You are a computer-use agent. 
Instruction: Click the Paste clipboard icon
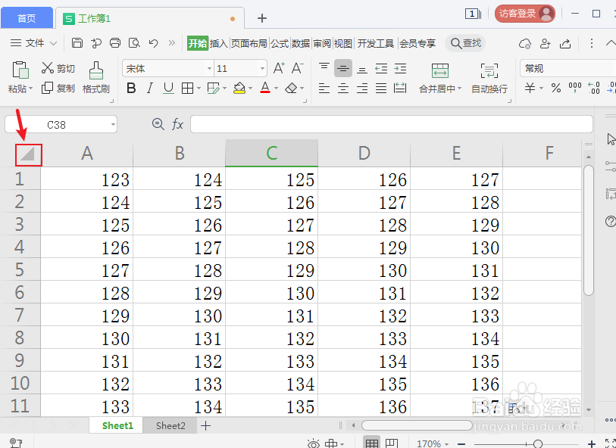coord(20,70)
